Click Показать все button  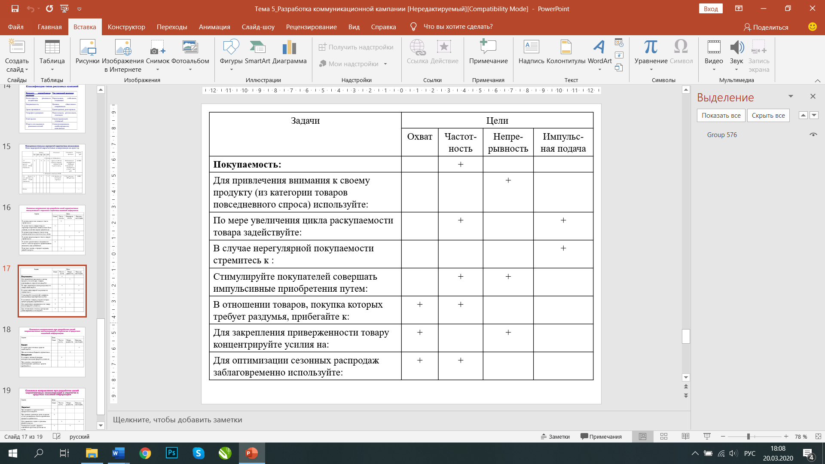click(x=721, y=115)
